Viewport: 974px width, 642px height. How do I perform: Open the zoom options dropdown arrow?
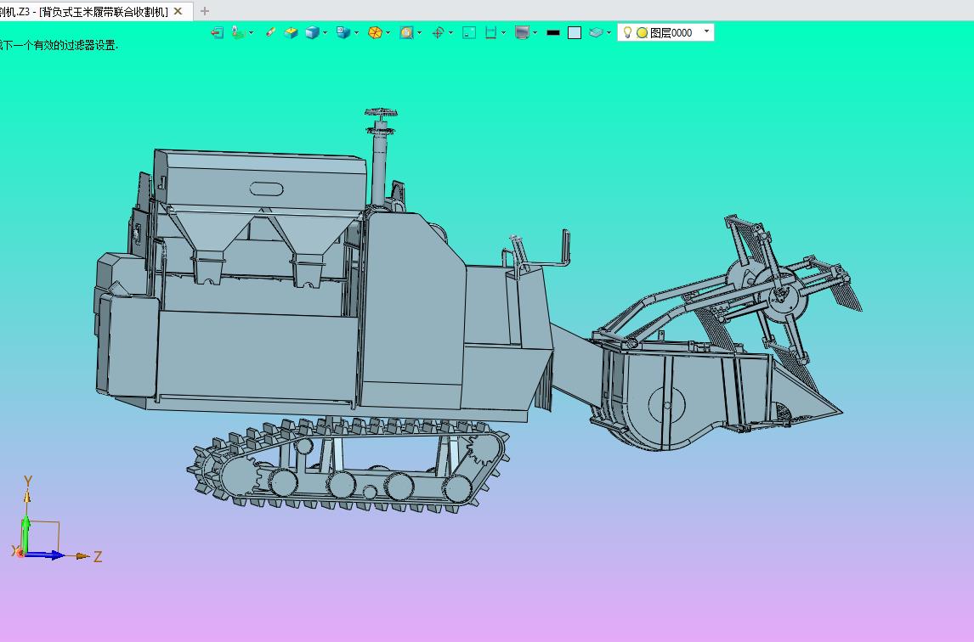pos(420,32)
